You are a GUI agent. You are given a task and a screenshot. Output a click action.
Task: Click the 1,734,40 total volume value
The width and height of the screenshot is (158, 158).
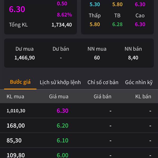point(62,25)
